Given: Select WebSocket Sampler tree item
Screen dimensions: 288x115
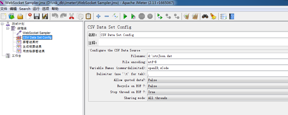Looking at the screenshot, I should [x=36, y=33].
